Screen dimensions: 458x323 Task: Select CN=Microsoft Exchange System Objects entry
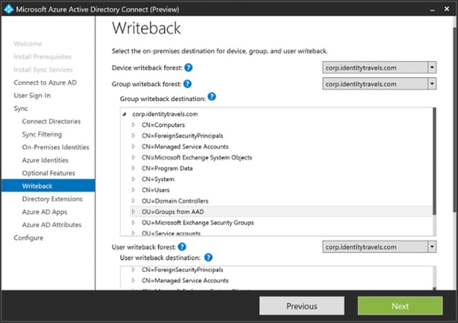tap(197, 157)
